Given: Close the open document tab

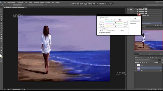Looking at the screenshot, I should [26, 7].
